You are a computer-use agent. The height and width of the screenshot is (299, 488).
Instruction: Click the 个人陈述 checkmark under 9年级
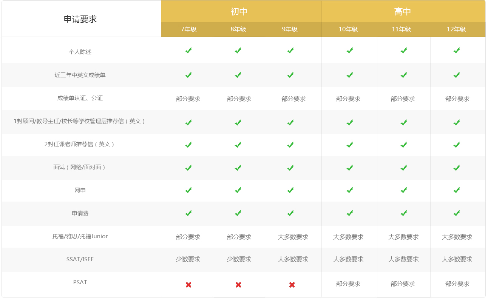[290, 50]
